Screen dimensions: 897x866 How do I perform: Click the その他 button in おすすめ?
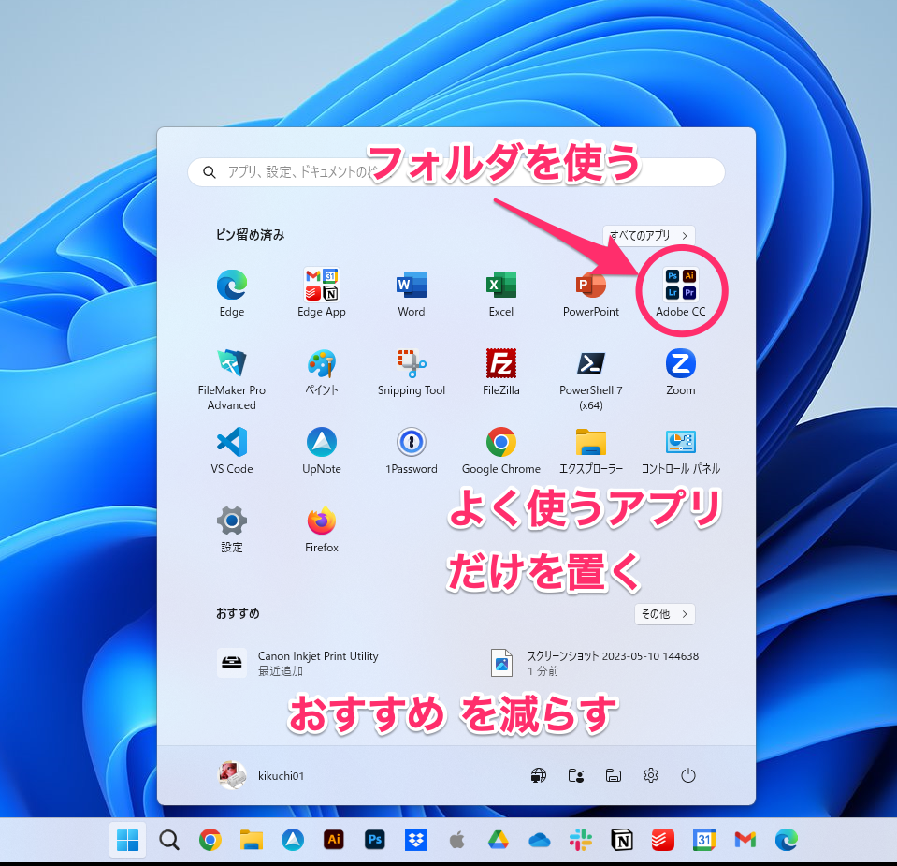pyautogui.click(x=665, y=614)
